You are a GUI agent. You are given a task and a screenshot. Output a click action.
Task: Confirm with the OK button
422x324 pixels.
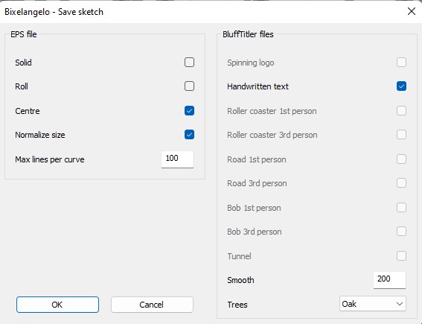pos(57,305)
